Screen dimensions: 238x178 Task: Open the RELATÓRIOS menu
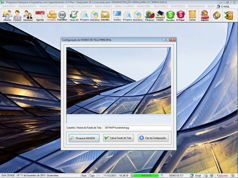[x=161, y=6]
